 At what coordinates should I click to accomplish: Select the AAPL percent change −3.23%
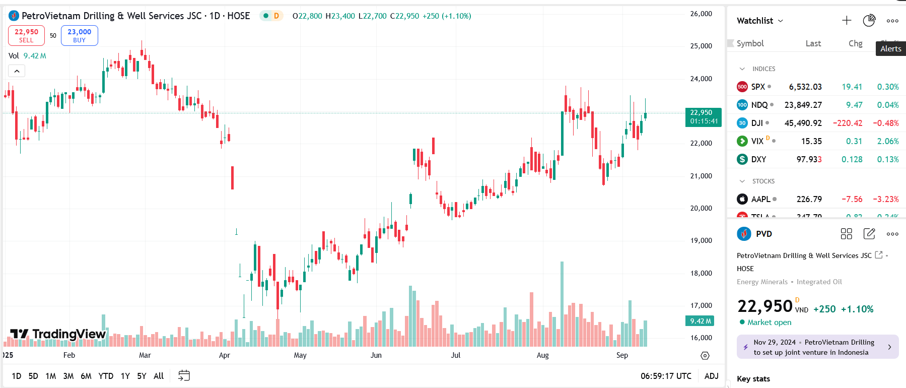[886, 199]
